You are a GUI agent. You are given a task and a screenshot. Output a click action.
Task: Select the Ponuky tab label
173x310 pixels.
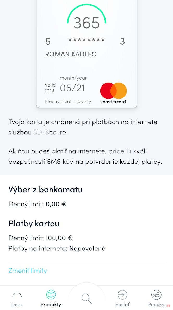point(156,304)
